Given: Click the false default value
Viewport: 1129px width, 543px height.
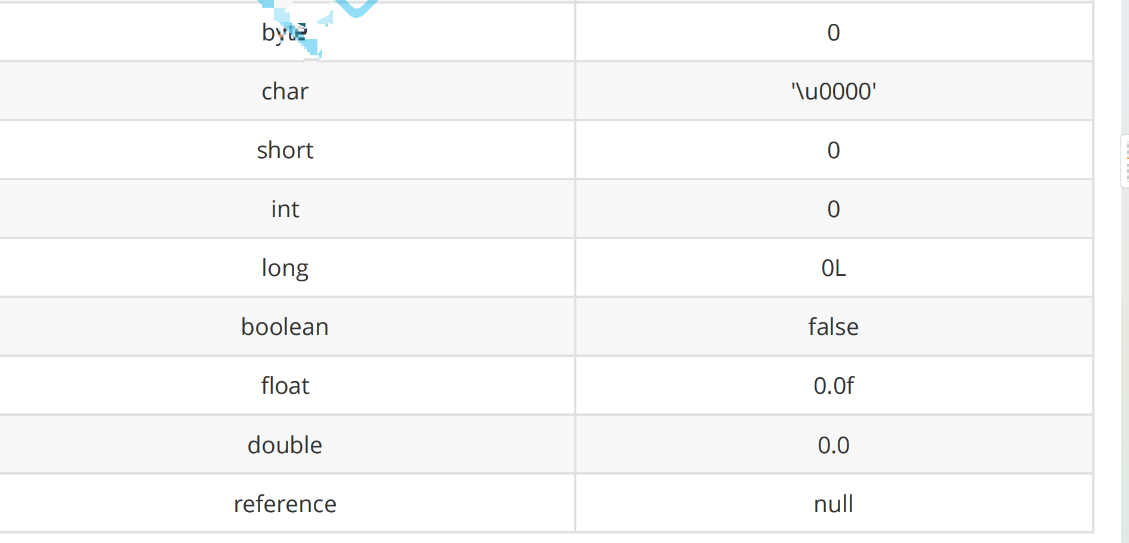Looking at the screenshot, I should tap(834, 327).
